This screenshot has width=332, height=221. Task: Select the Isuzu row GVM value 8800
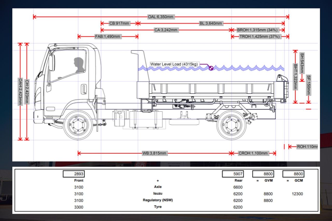coord(268,194)
